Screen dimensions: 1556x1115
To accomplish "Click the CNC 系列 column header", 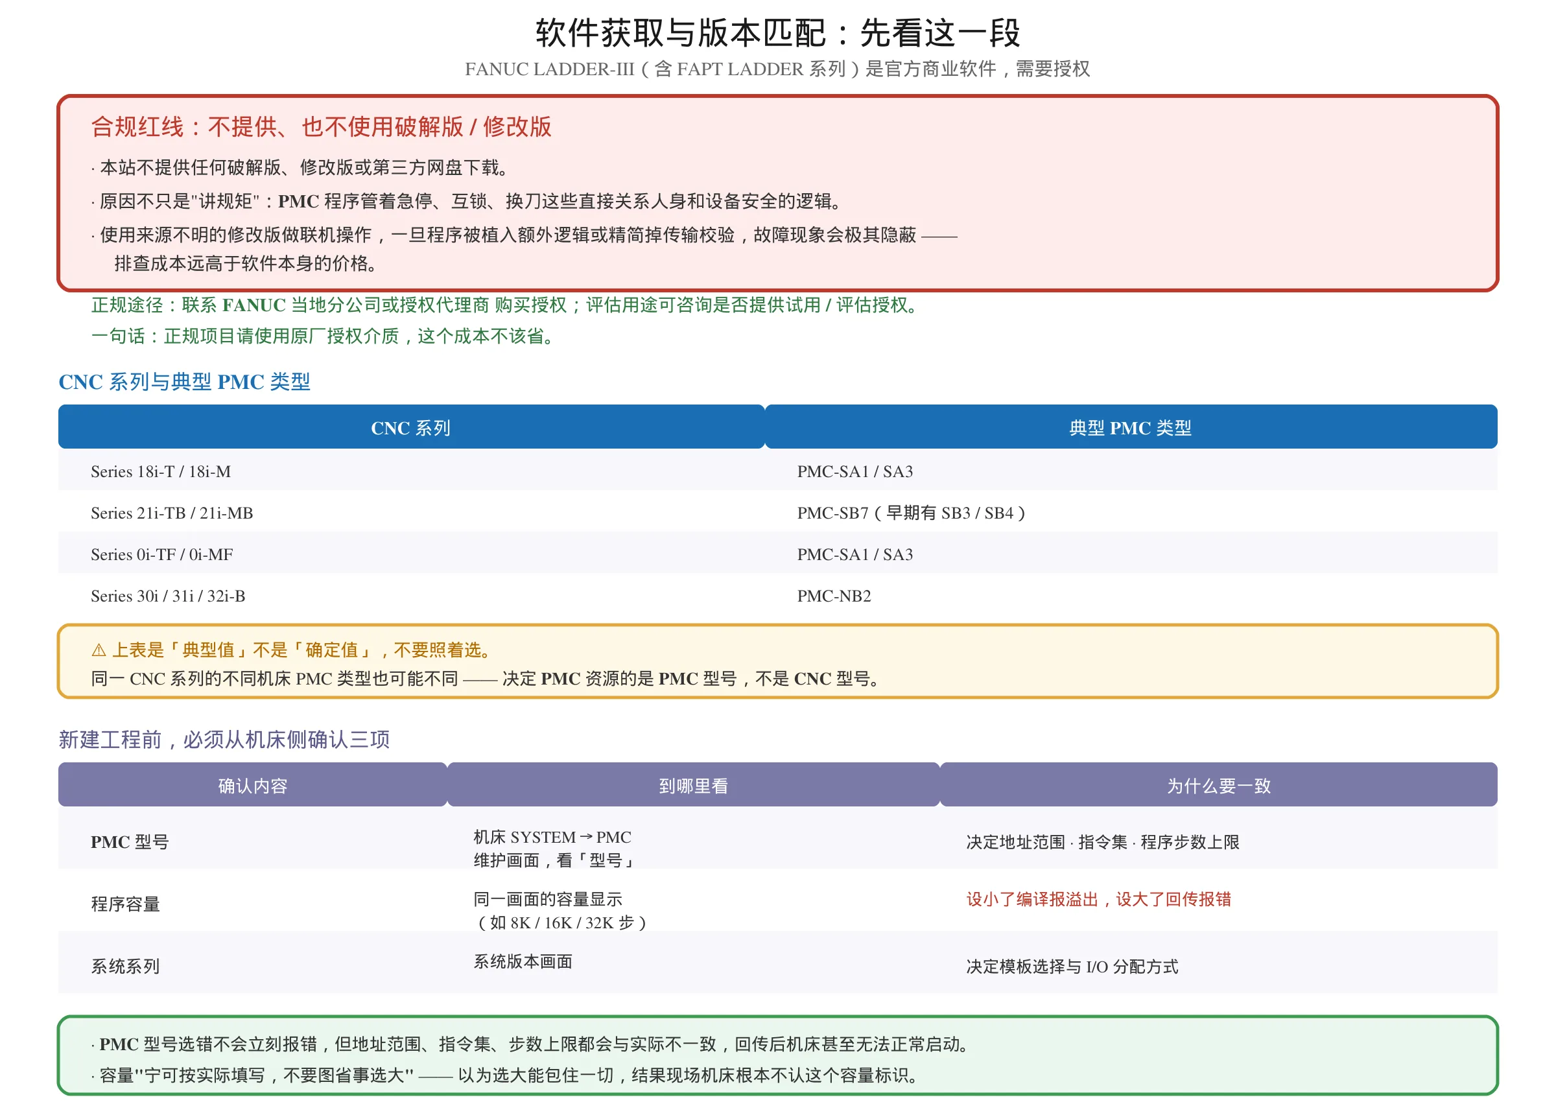I will [x=411, y=427].
